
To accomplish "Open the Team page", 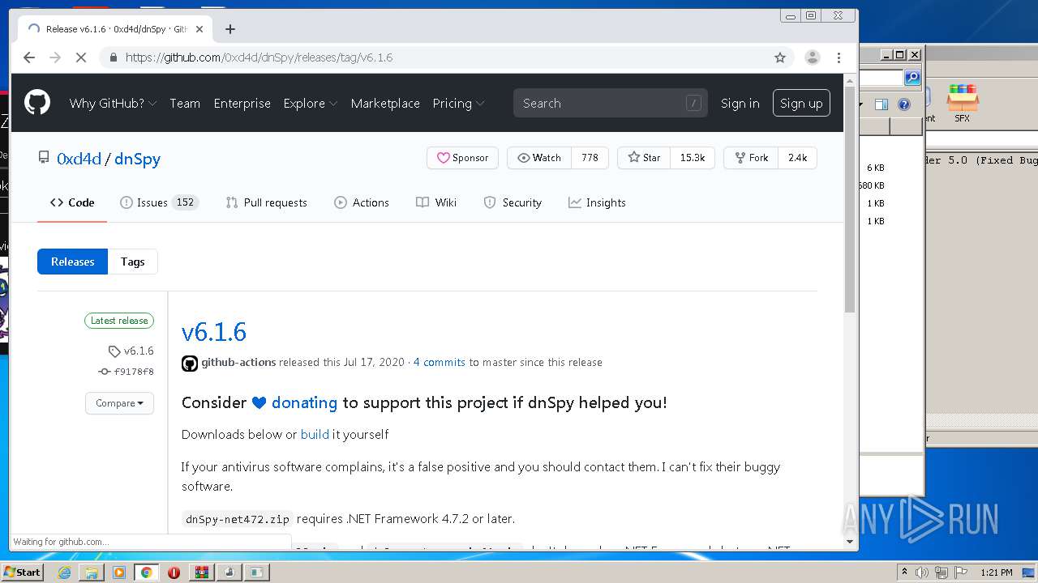I will (185, 103).
